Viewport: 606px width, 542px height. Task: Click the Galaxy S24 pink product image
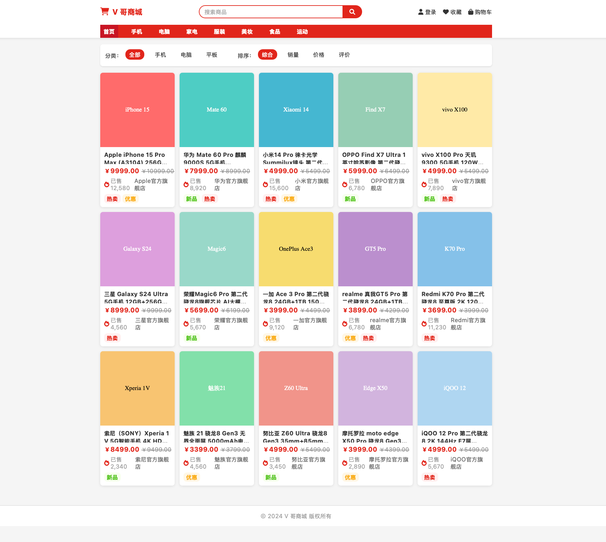click(x=137, y=249)
